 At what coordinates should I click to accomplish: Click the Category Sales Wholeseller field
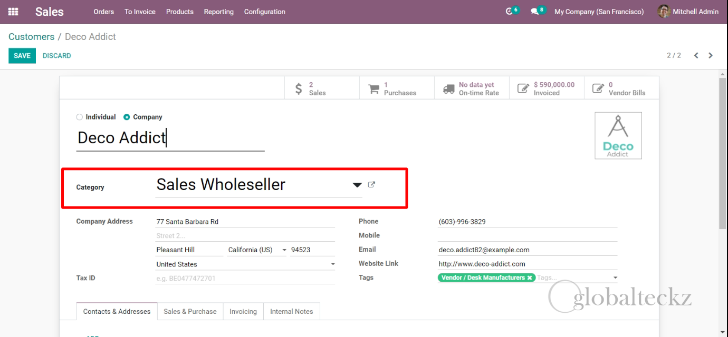258,185
